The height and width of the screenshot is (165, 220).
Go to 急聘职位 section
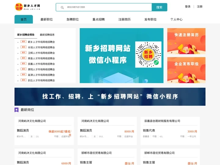tap(72, 19)
